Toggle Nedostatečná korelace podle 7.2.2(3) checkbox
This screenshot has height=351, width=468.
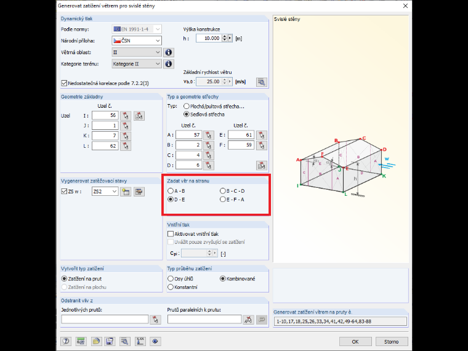pos(64,83)
